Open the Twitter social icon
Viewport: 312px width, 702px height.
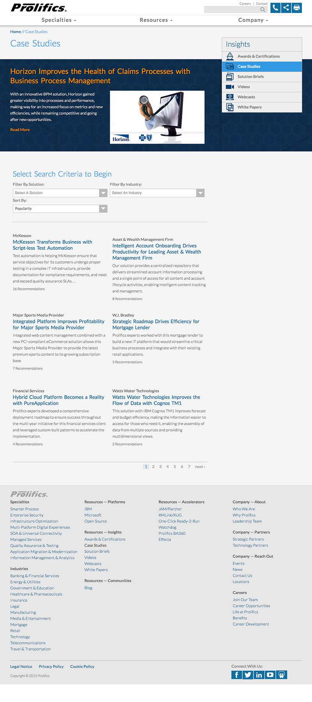point(248,675)
